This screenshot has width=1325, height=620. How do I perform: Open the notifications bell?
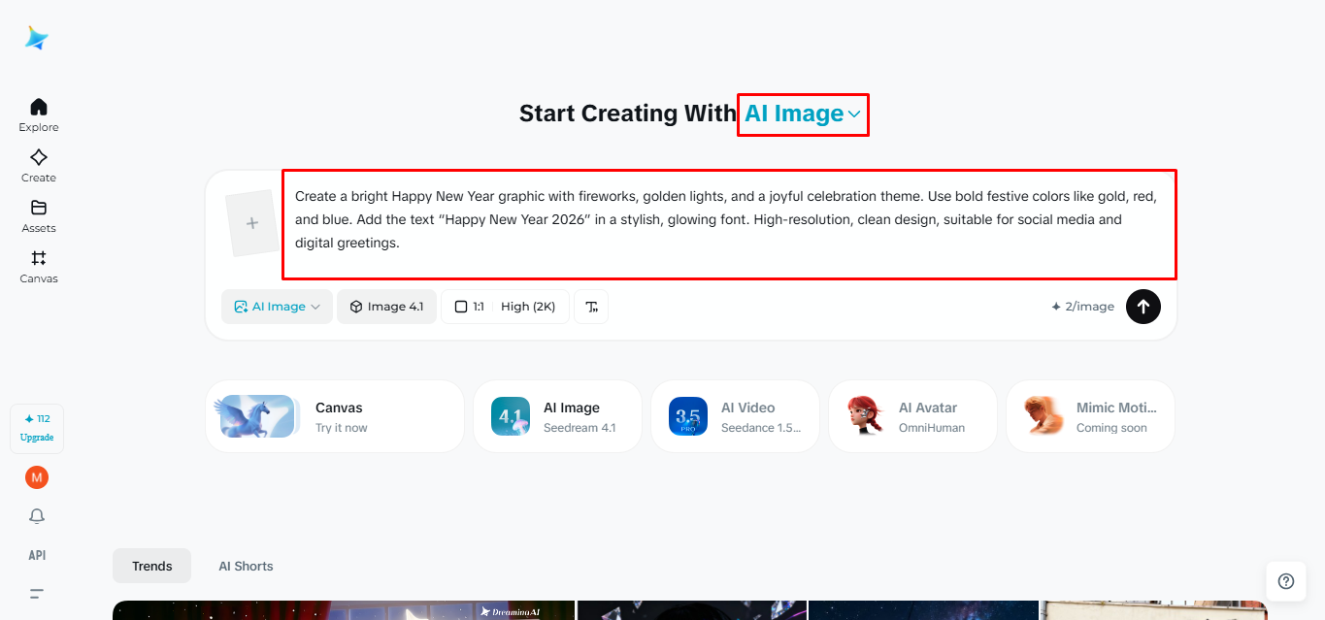coord(37,516)
